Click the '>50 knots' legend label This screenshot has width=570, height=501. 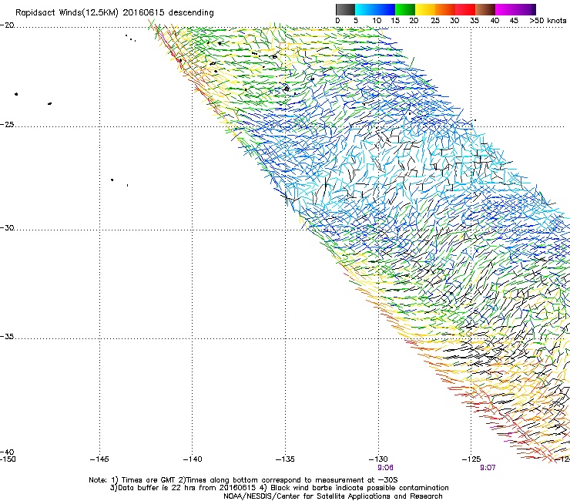coord(548,21)
